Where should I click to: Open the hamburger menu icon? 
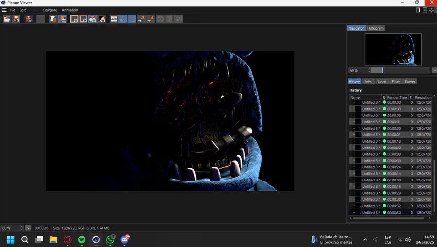[x=4, y=10]
